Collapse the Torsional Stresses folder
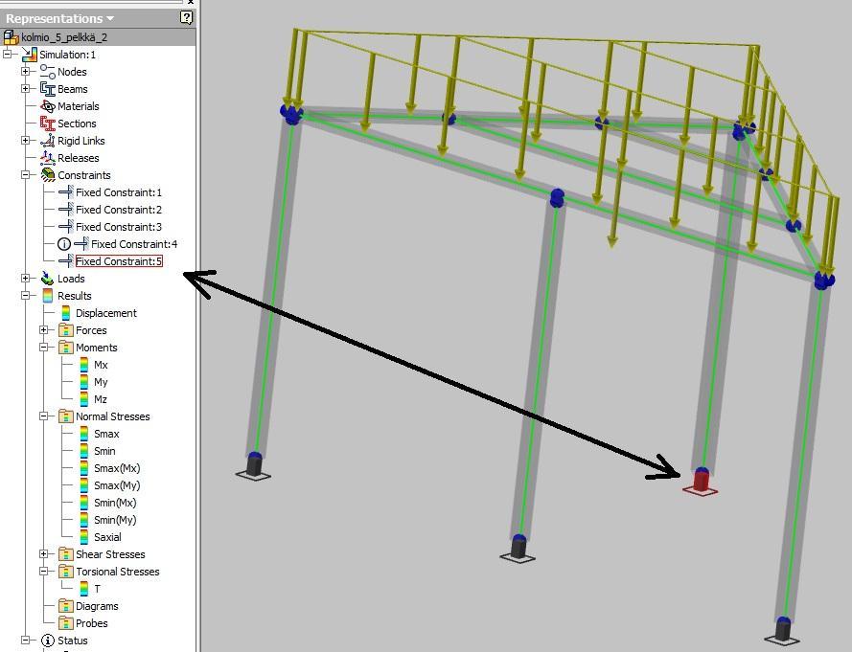This screenshot has width=852, height=652. click(43, 572)
